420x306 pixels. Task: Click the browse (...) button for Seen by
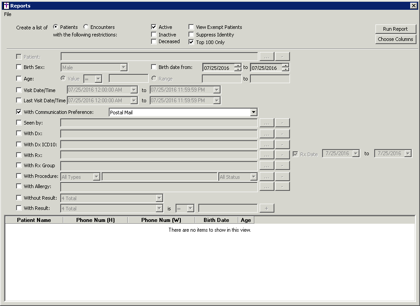coord(266,123)
